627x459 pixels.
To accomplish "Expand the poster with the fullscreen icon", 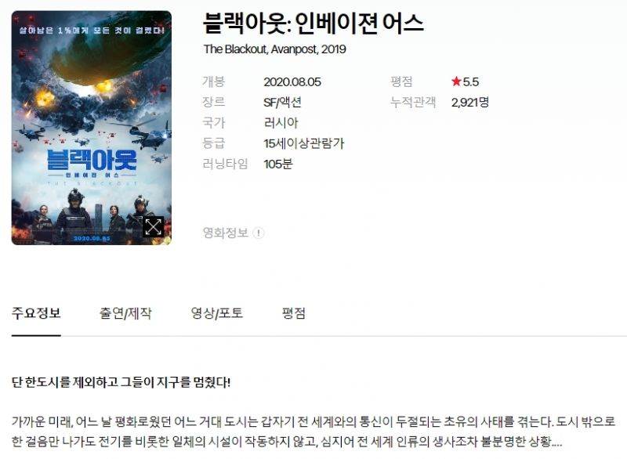I will click(x=154, y=227).
